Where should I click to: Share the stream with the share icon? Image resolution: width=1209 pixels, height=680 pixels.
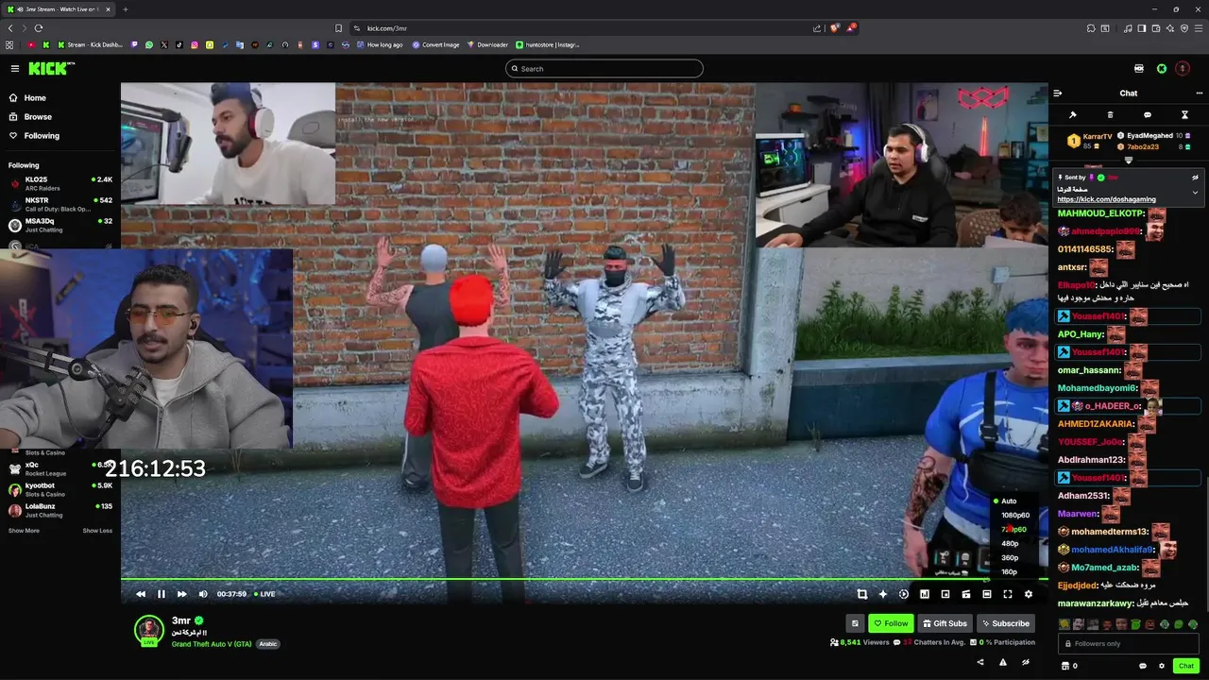click(980, 662)
